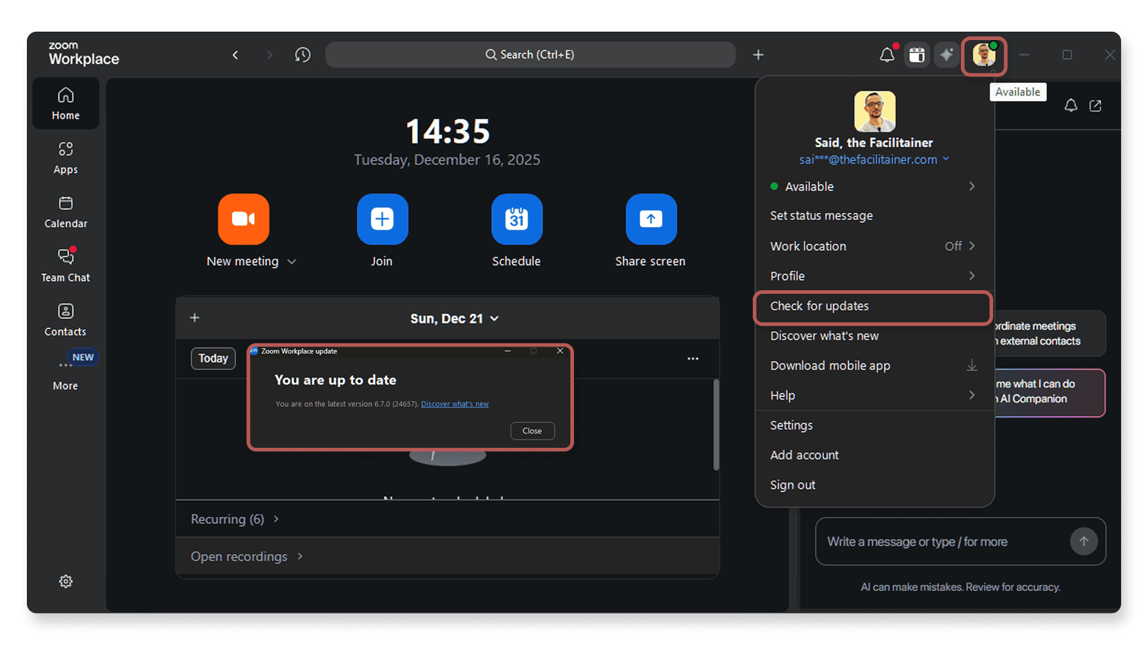Open Work location Off setting
Image resolution: width=1148 pixels, height=645 pixels.
[873, 246]
